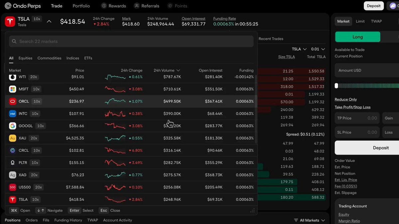399x224 pixels.
Task: Focus the Amount USD input field
Action: (367, 70)
